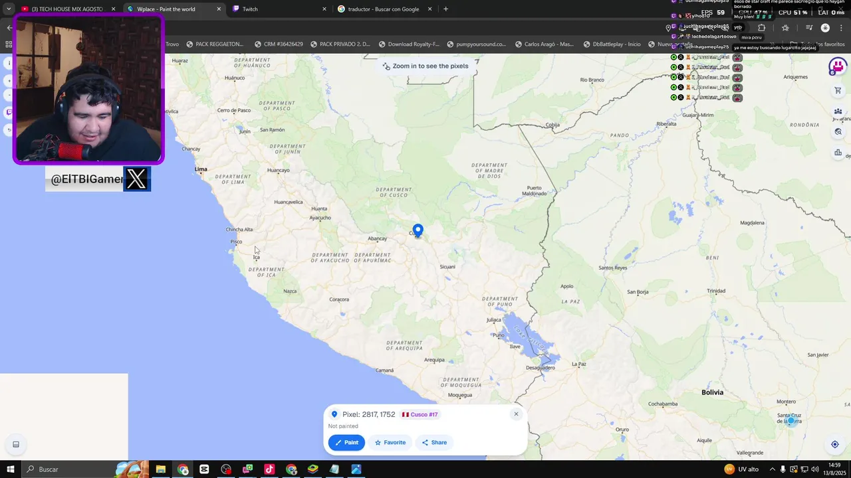
Task: Open the store cart icon
Action: 838,90
